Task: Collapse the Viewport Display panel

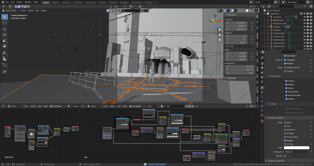Action: (276, 118)
